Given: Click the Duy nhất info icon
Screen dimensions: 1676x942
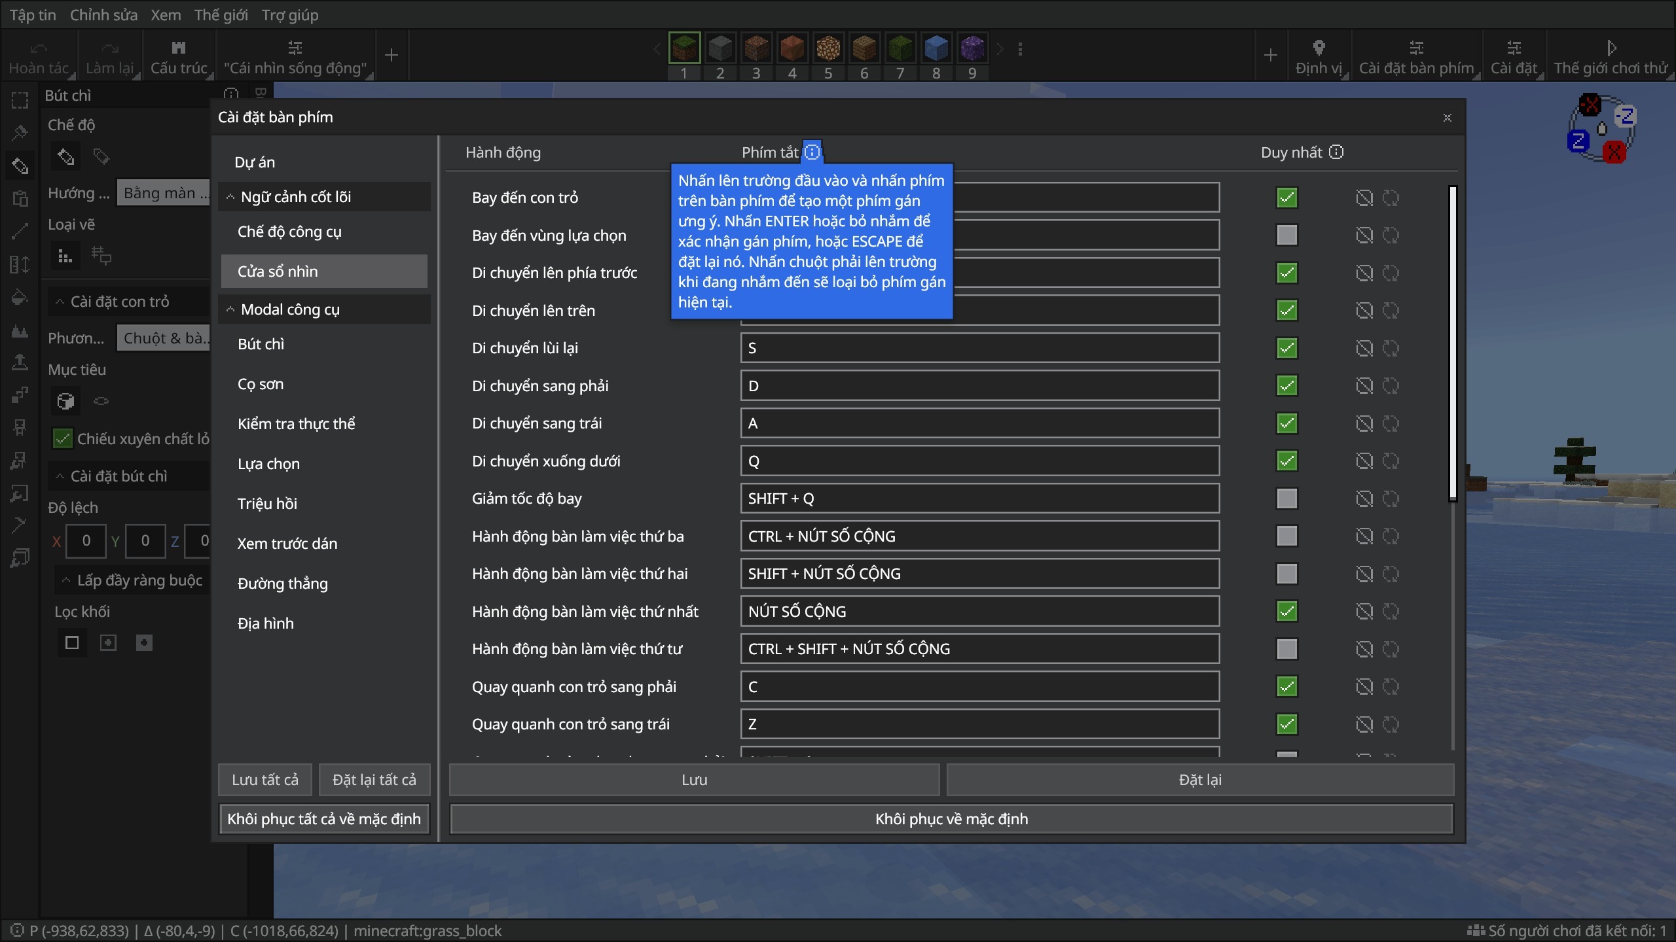Looking at the screenshot, I should tap(1336, 152).
